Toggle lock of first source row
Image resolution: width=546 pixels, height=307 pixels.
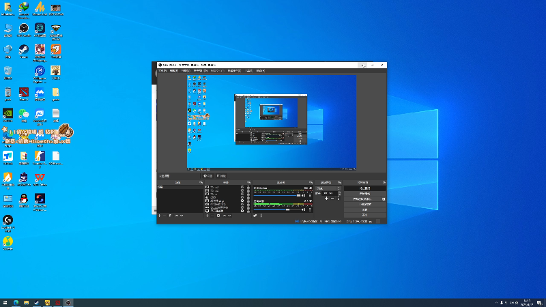point(248,187)
